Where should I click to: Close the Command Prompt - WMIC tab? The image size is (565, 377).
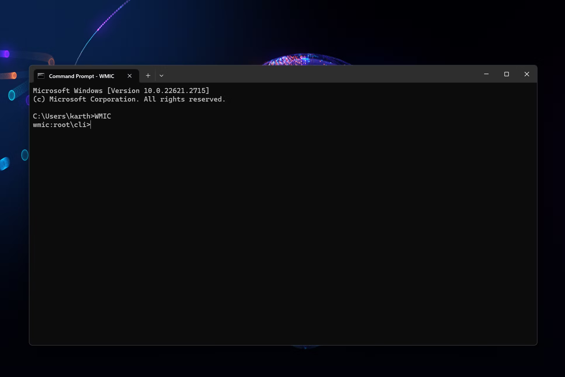[130, 76]
